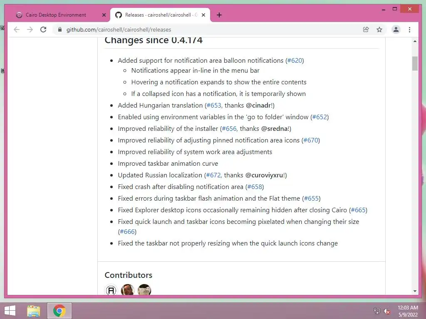Click 'Fixed the taskbar not properly resizing' line
Image resolution: width=426 pixels, height=319 pixels.
[x=228, y=243]
